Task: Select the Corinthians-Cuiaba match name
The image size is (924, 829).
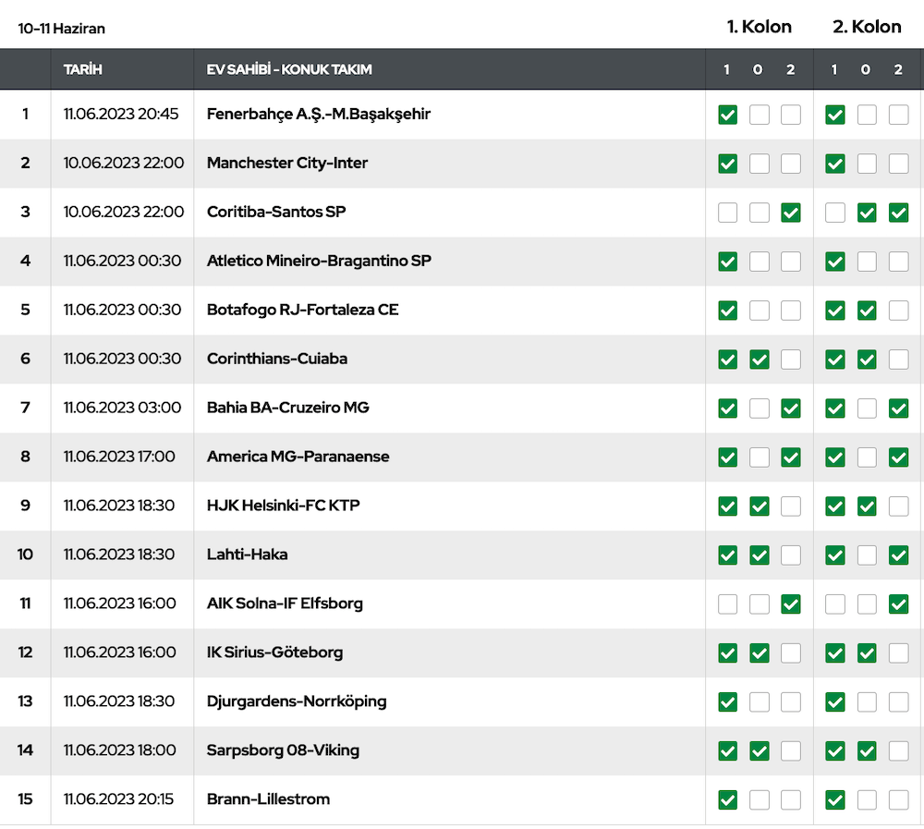Action: (x=277, y=359)
